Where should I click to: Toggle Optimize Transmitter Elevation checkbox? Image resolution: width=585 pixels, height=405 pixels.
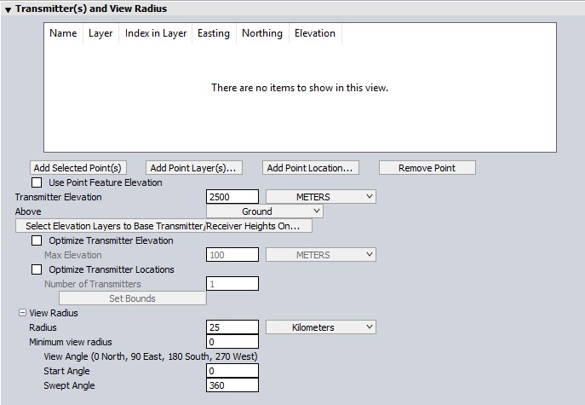click(x=37, y=240)
